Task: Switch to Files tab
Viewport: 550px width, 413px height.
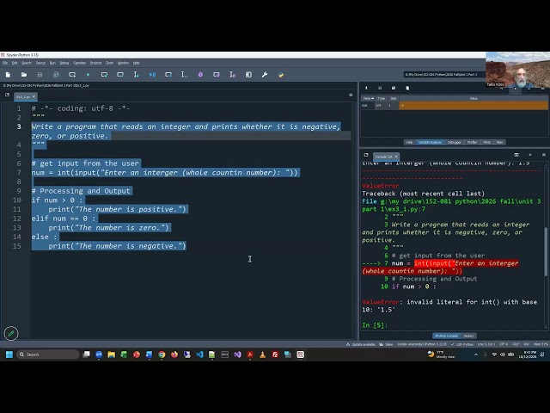Action: tap(499, 143)
